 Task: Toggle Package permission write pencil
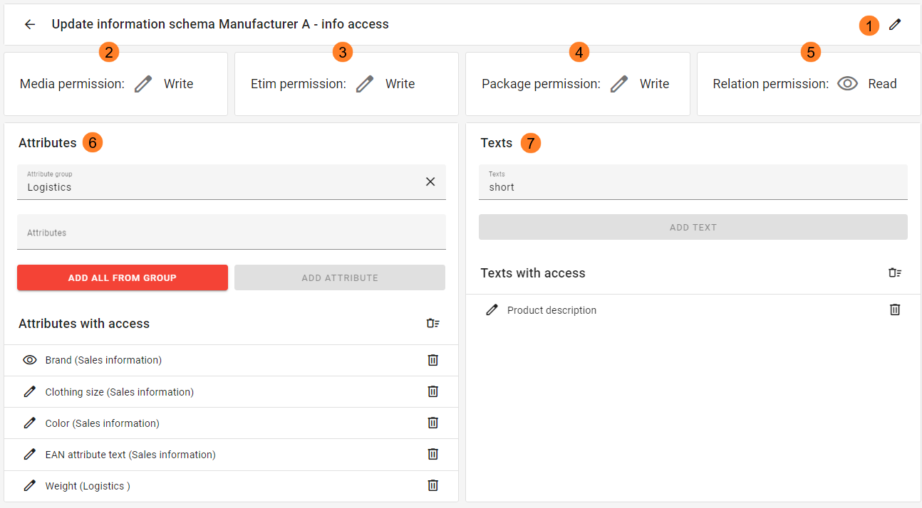pos(619,84)
